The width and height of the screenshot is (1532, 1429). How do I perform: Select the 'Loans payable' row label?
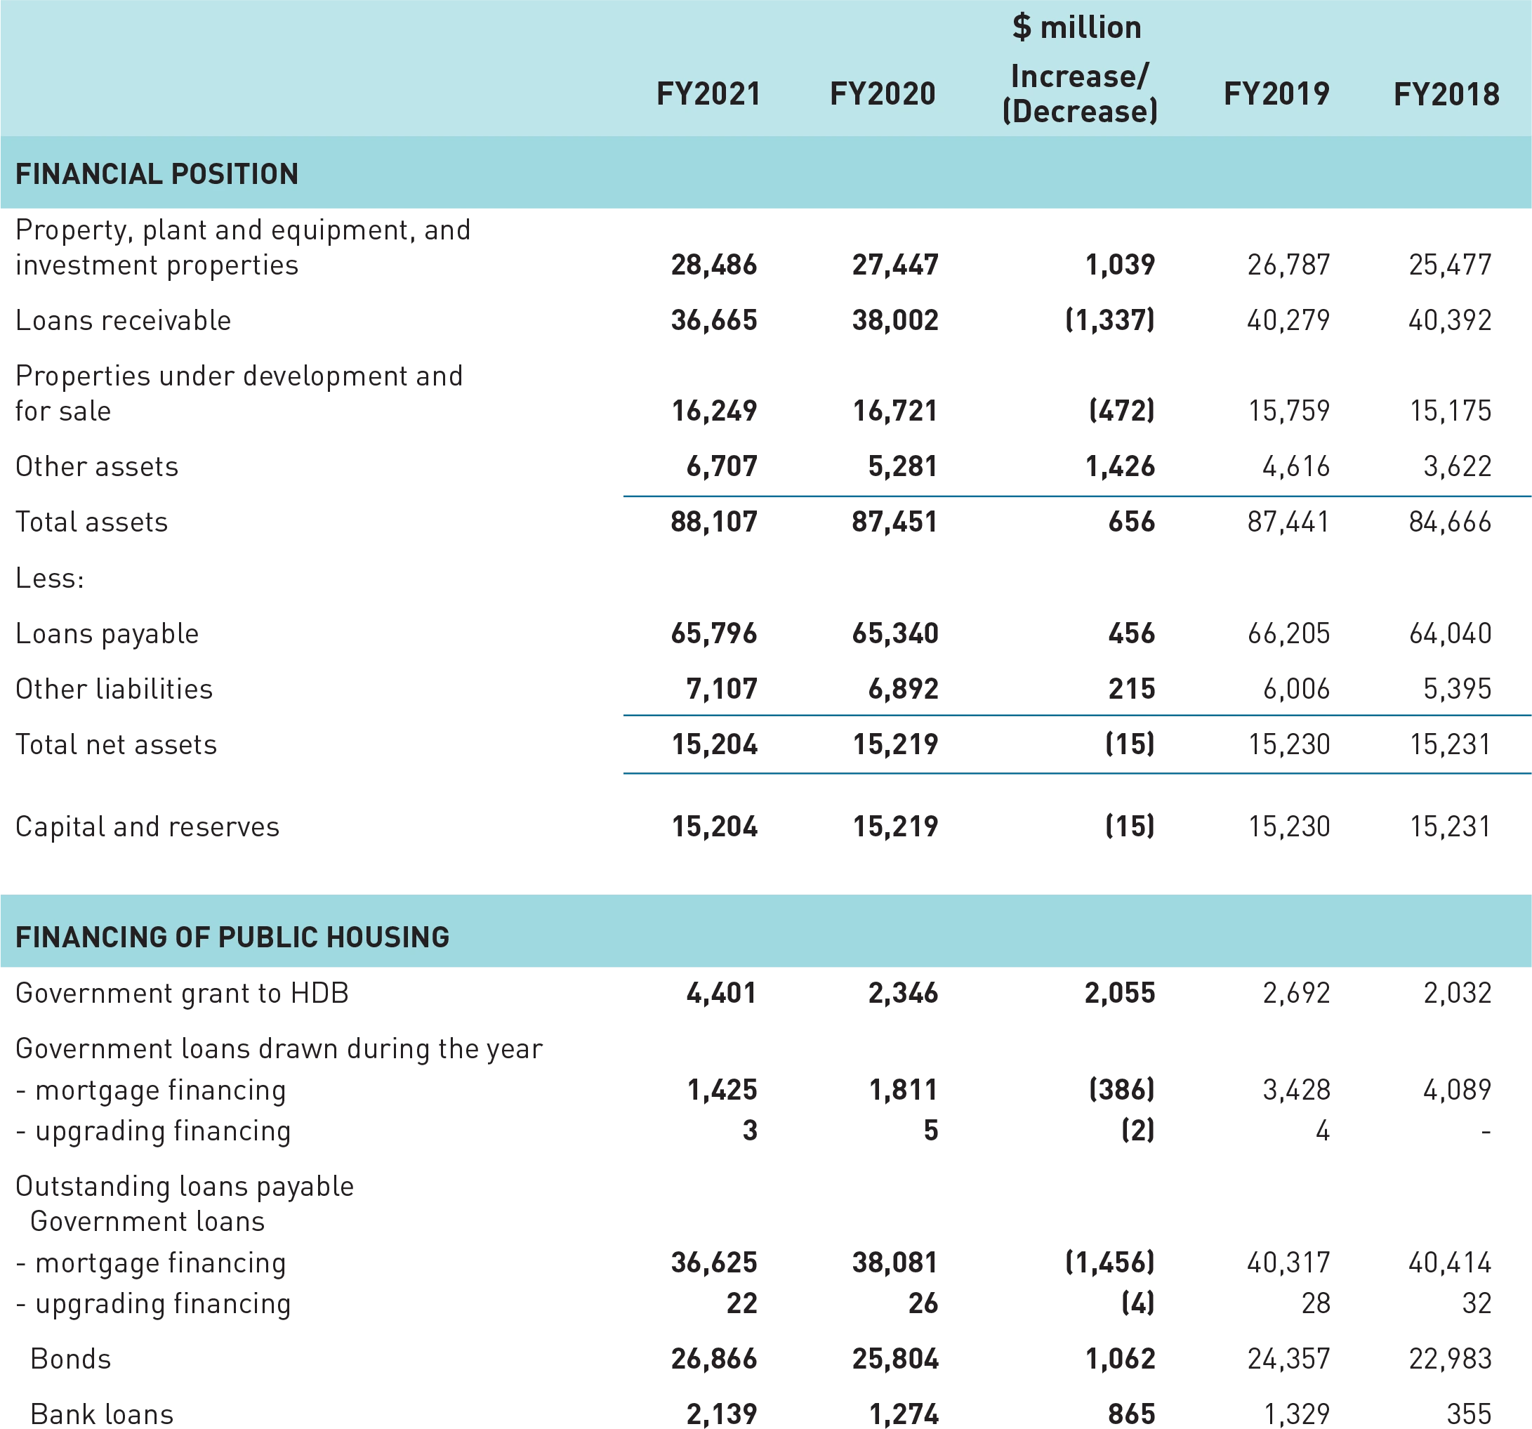click(107, 633)
